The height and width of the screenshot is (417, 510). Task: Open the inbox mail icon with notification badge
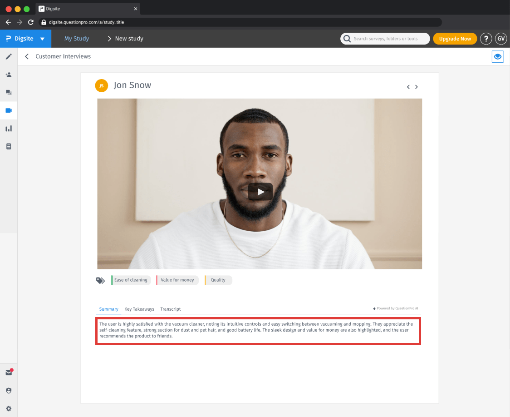point(9,372)
